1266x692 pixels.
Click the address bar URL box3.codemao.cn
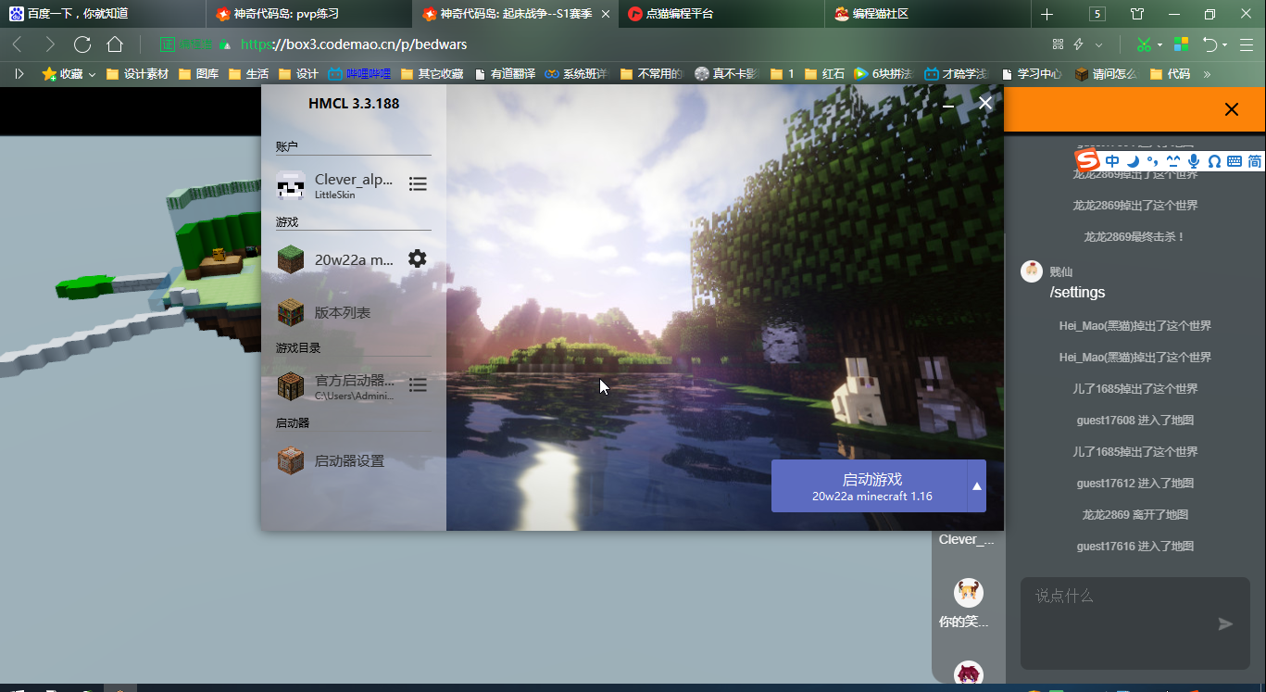[x=354, y=44]
